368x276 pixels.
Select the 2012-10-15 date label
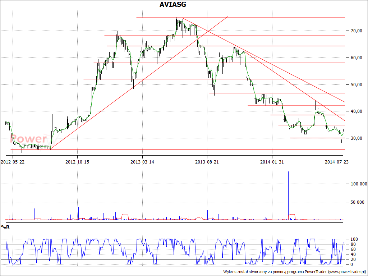(x=77, y=162)
